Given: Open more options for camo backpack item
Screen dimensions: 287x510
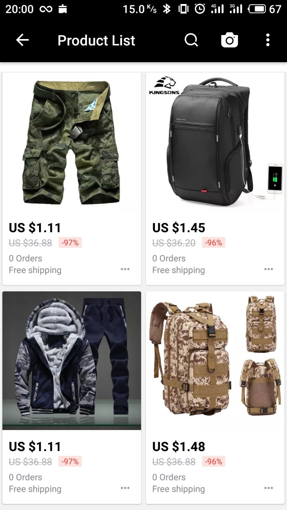Looking at the screenshot, I should coord(269,488).
